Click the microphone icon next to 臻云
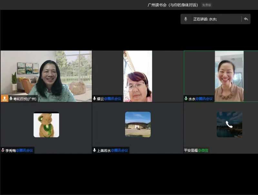Viewport: 258px width, 195px height. [94, 98]
